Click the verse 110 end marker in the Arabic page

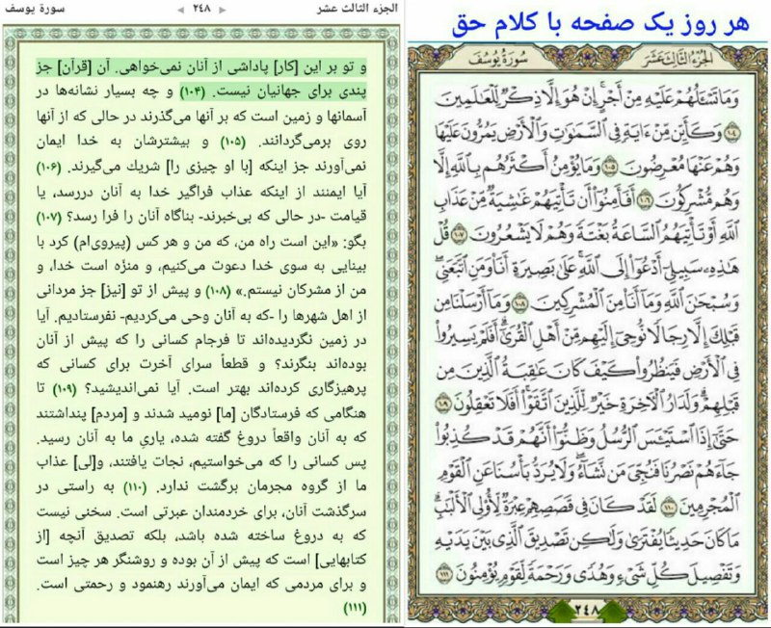coord(670,505)
